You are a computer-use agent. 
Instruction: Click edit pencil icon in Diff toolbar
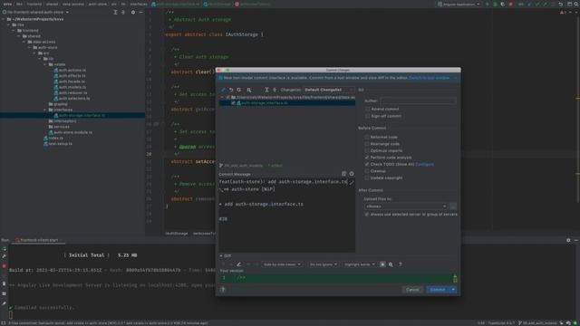[238, 264]
